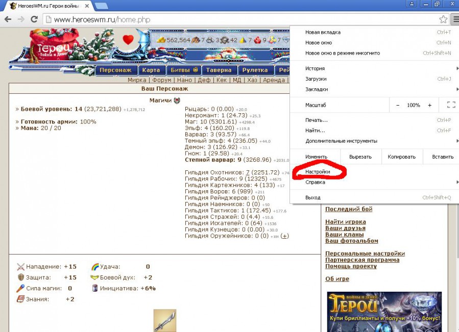This screenshot has width=459, height=332.
Task: Choose Печать... in the menu
Action: (x=374, y=120)
